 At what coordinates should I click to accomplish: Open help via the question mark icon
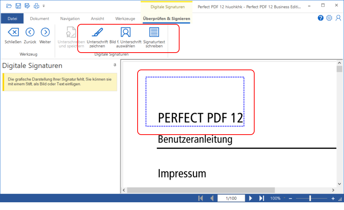point(320,18)
